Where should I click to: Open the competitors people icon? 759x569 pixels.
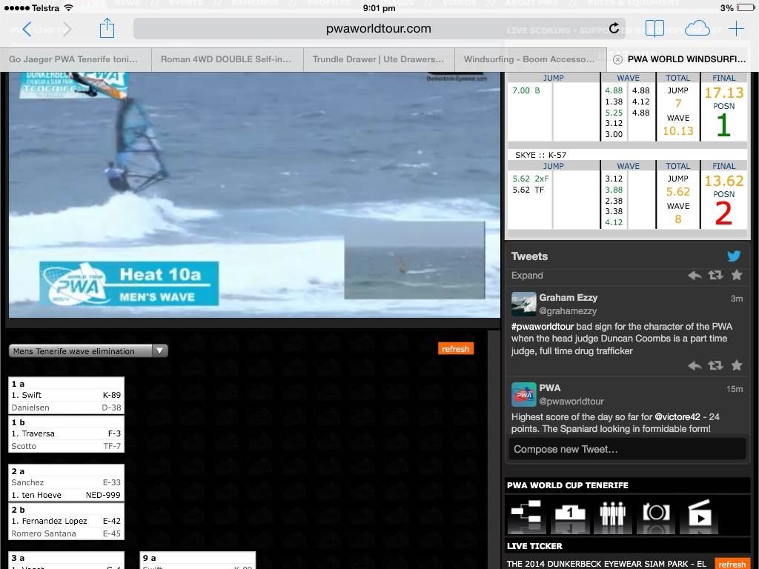click(x=612, y=513)
